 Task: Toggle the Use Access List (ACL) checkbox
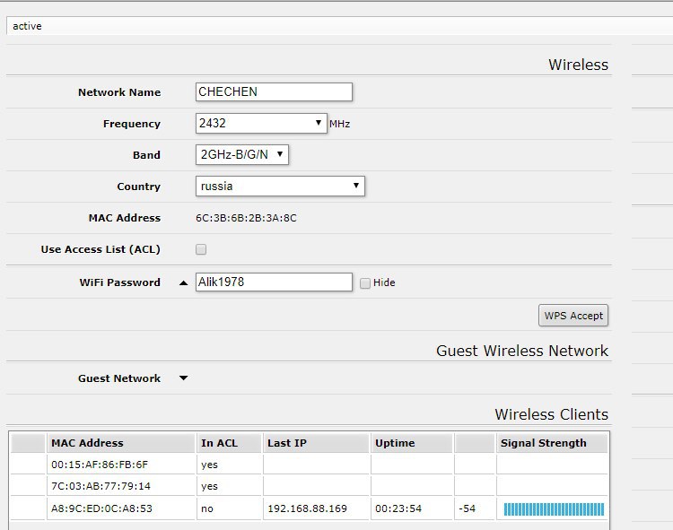click(201, 249)
